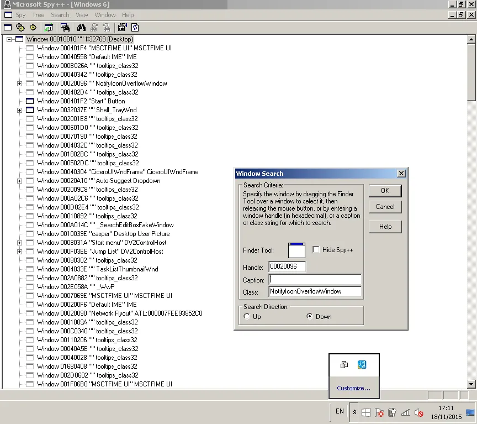This screenshot has width=477, height=424.
Task: Expand the "Start menu" DV2ControlHost node
Action: click(x=19, y=243)
